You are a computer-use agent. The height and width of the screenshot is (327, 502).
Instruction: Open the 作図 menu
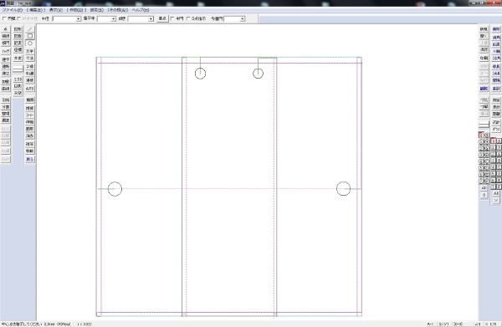[x=76, y=10]
